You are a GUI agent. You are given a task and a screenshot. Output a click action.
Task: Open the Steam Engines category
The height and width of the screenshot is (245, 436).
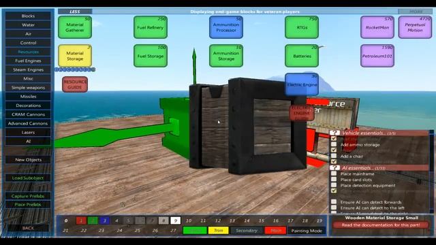coord(28,69)
